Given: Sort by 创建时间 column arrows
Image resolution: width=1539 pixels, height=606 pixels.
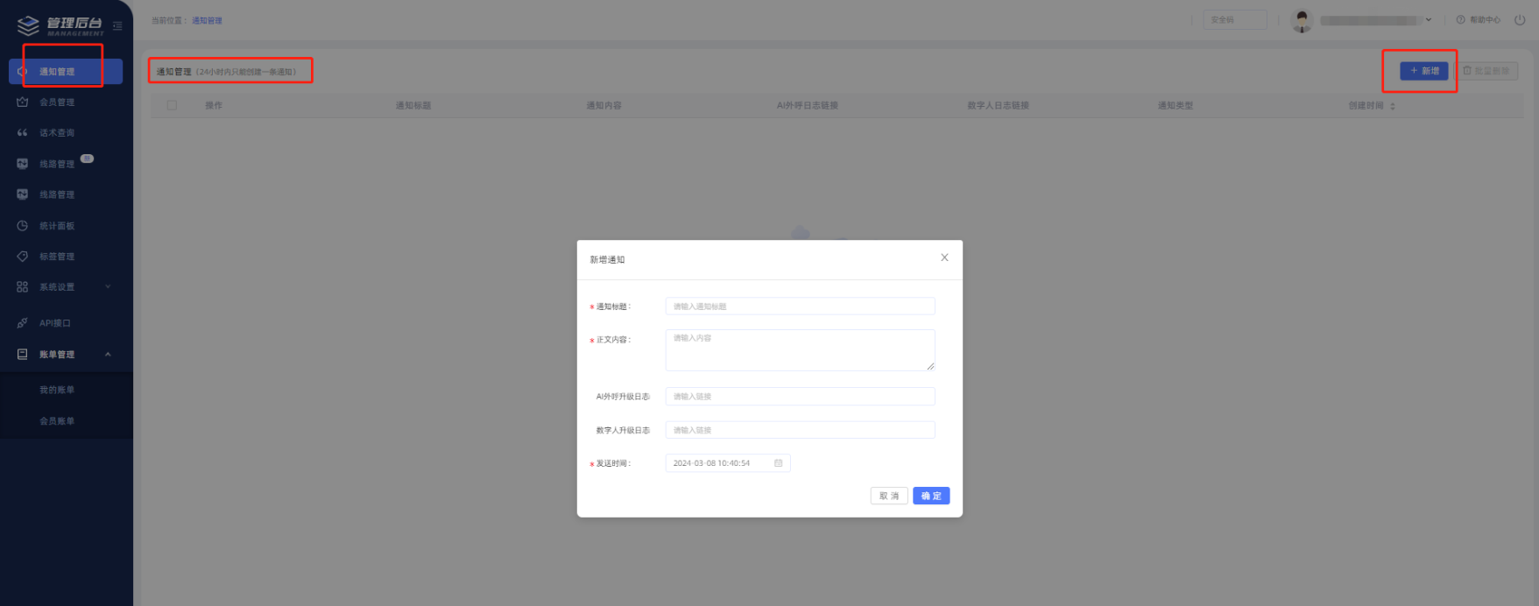Looking at the screenshot, I should [x=1392, y=106].
